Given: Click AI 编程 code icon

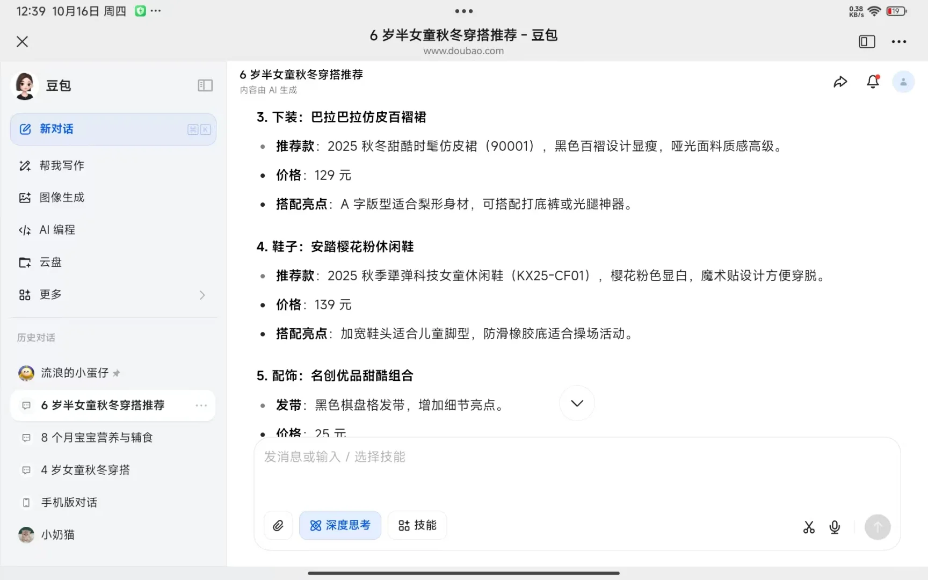Looking at the screenshot, I should tap(25, 230).
